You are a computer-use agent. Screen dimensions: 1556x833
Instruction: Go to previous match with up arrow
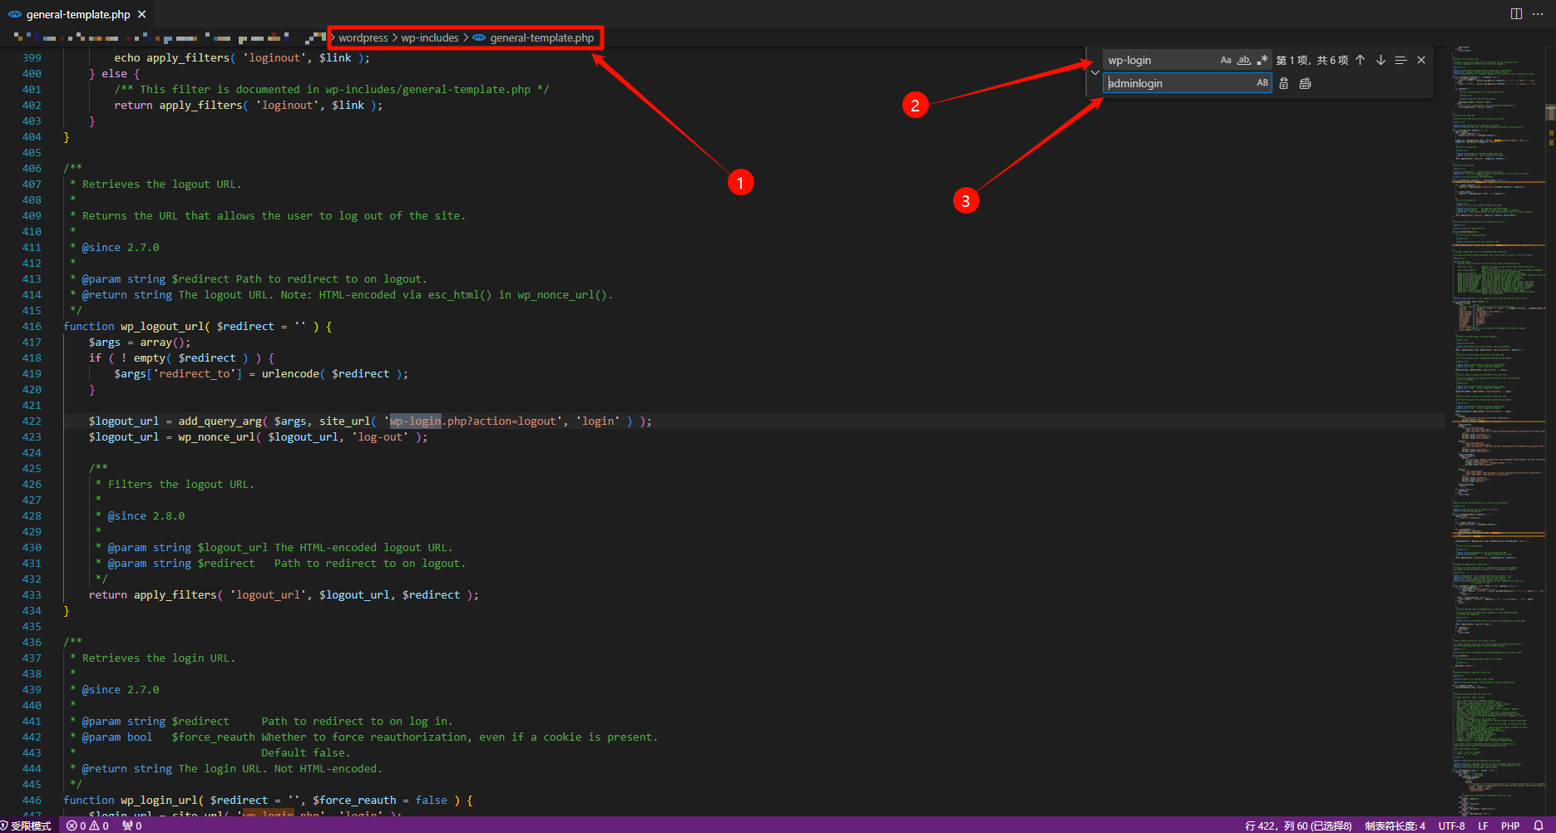tap(1360, 60)
